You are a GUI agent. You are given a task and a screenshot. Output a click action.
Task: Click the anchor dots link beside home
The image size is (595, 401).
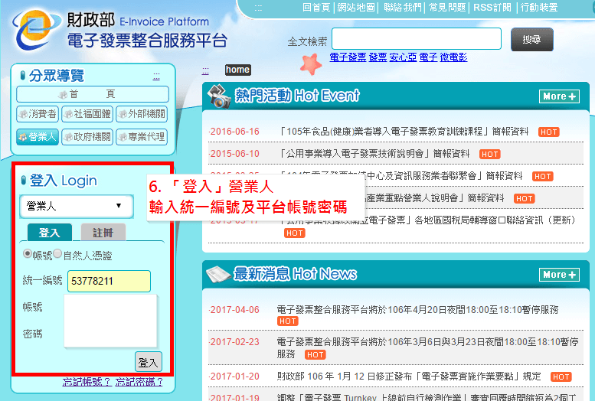pyautogui.click(x=205, y=71)
